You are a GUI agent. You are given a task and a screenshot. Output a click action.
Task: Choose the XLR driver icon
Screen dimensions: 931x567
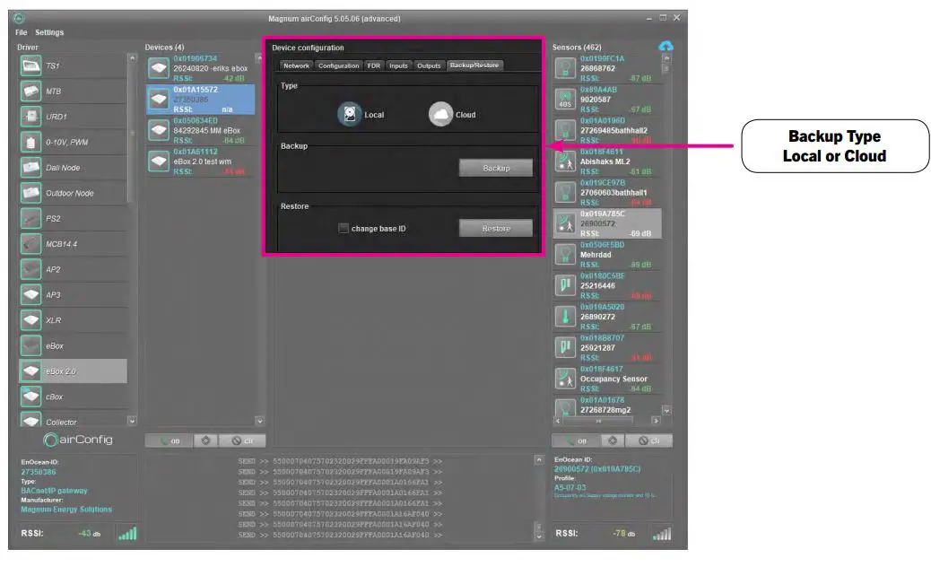coord(30,320)
